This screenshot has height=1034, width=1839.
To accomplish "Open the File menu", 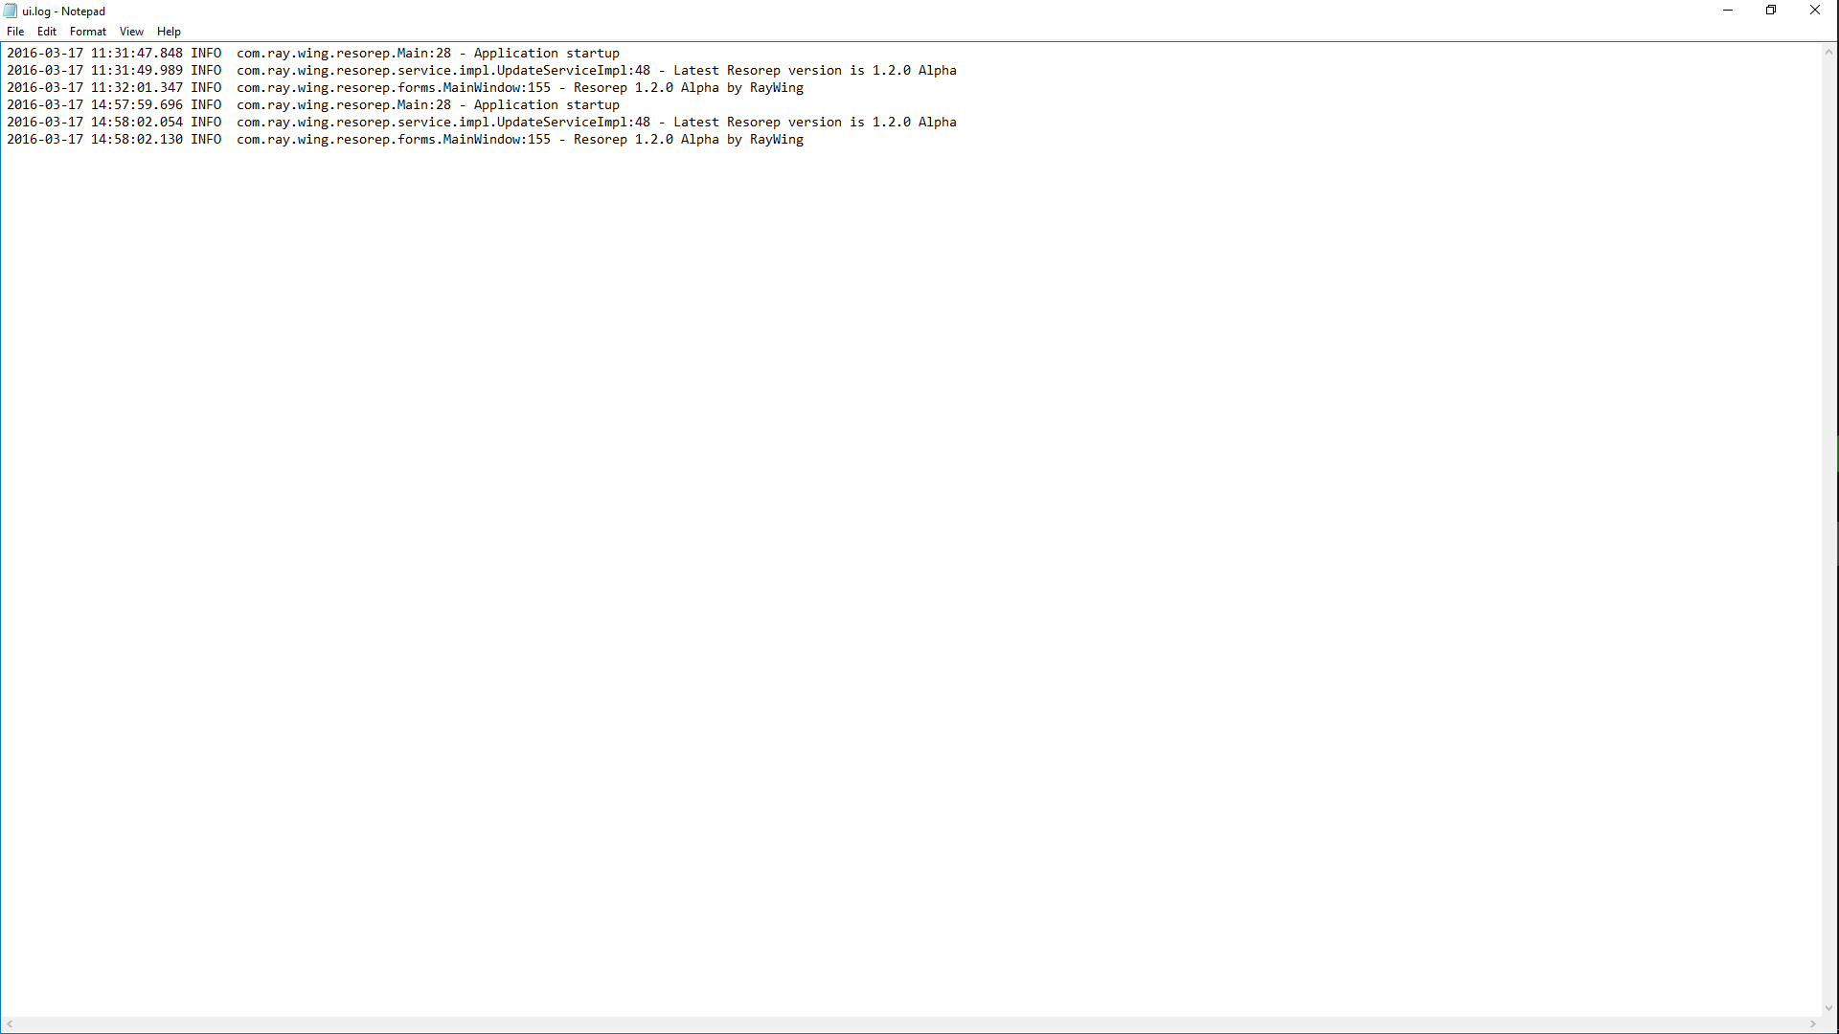I will pos(15,32).
